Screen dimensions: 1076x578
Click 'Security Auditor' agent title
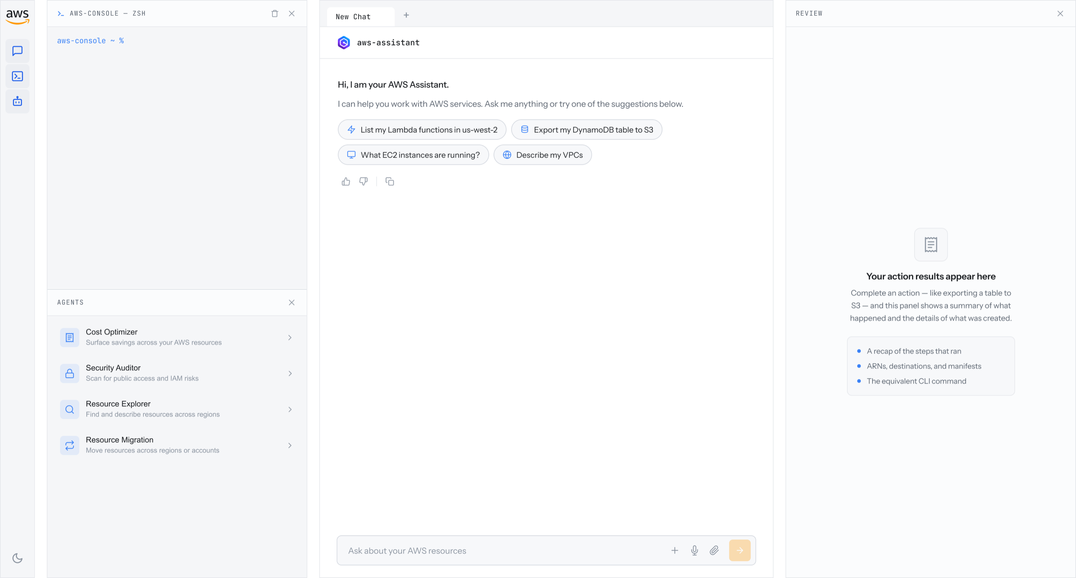[x=113, y=368]
